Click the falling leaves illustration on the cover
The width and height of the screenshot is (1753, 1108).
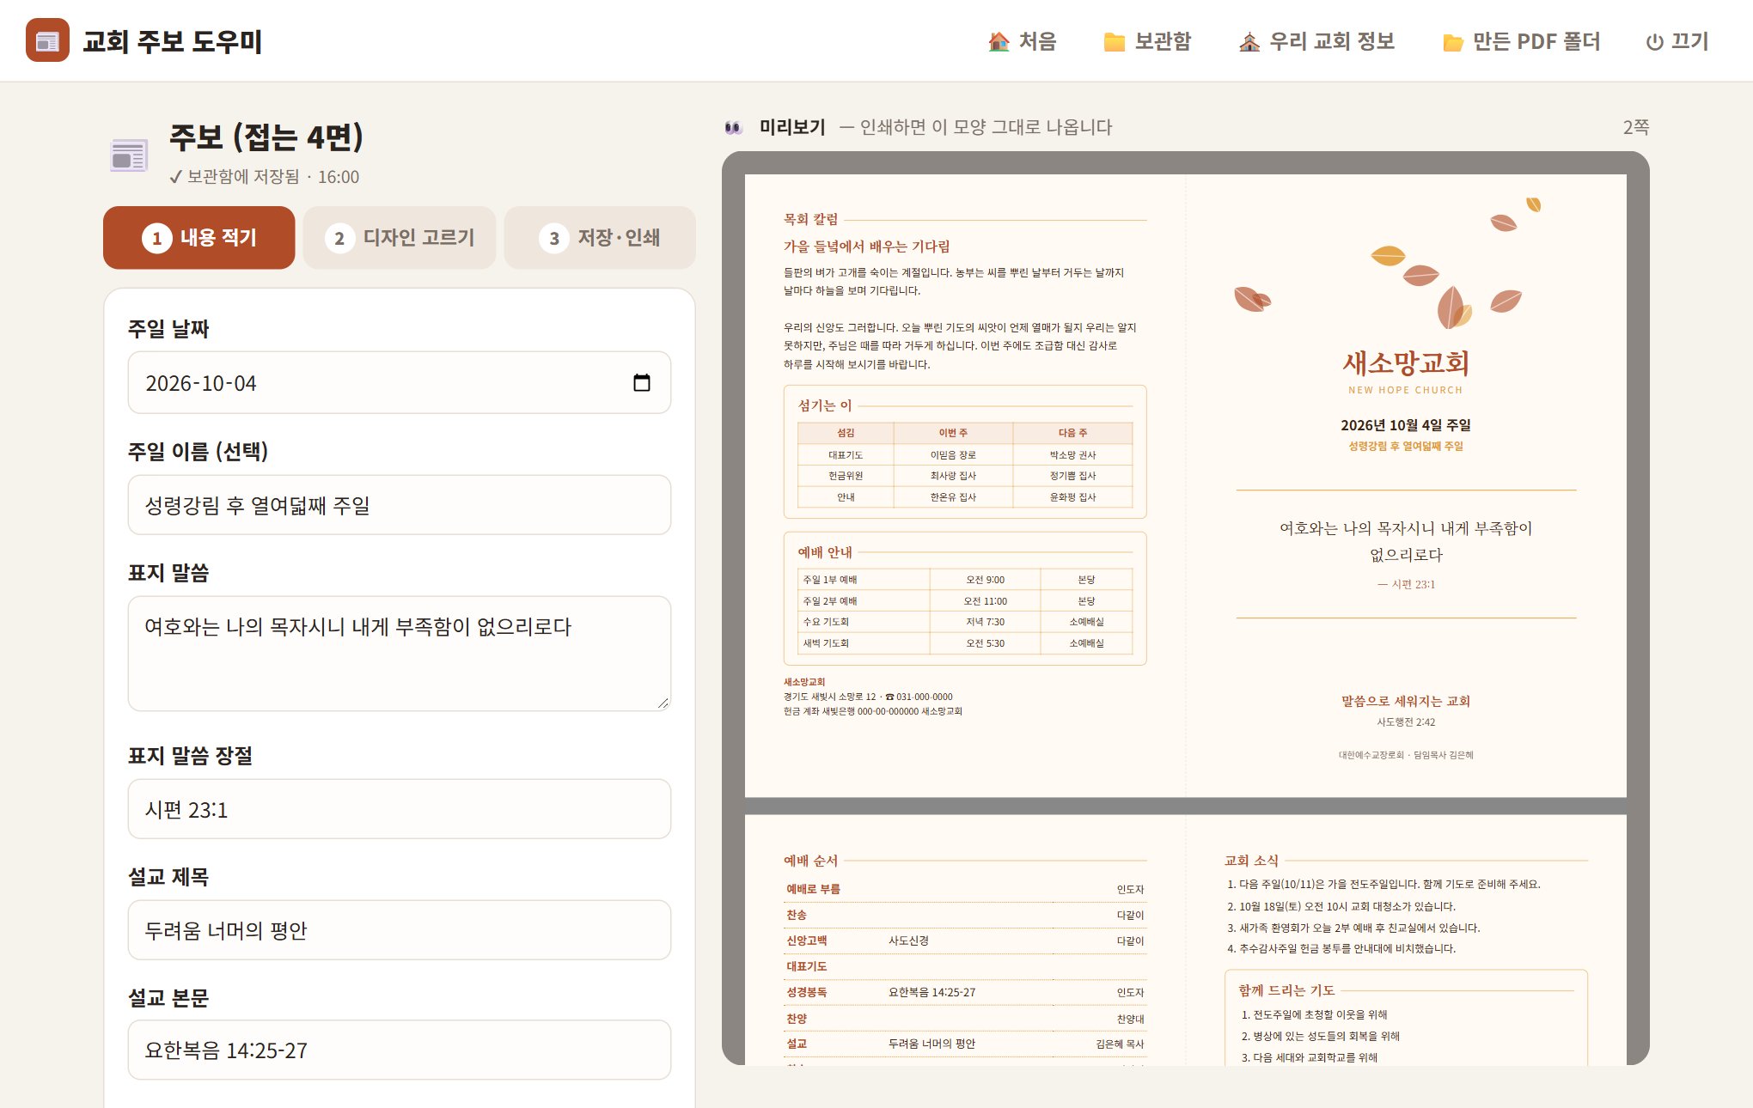[1388, 263]
